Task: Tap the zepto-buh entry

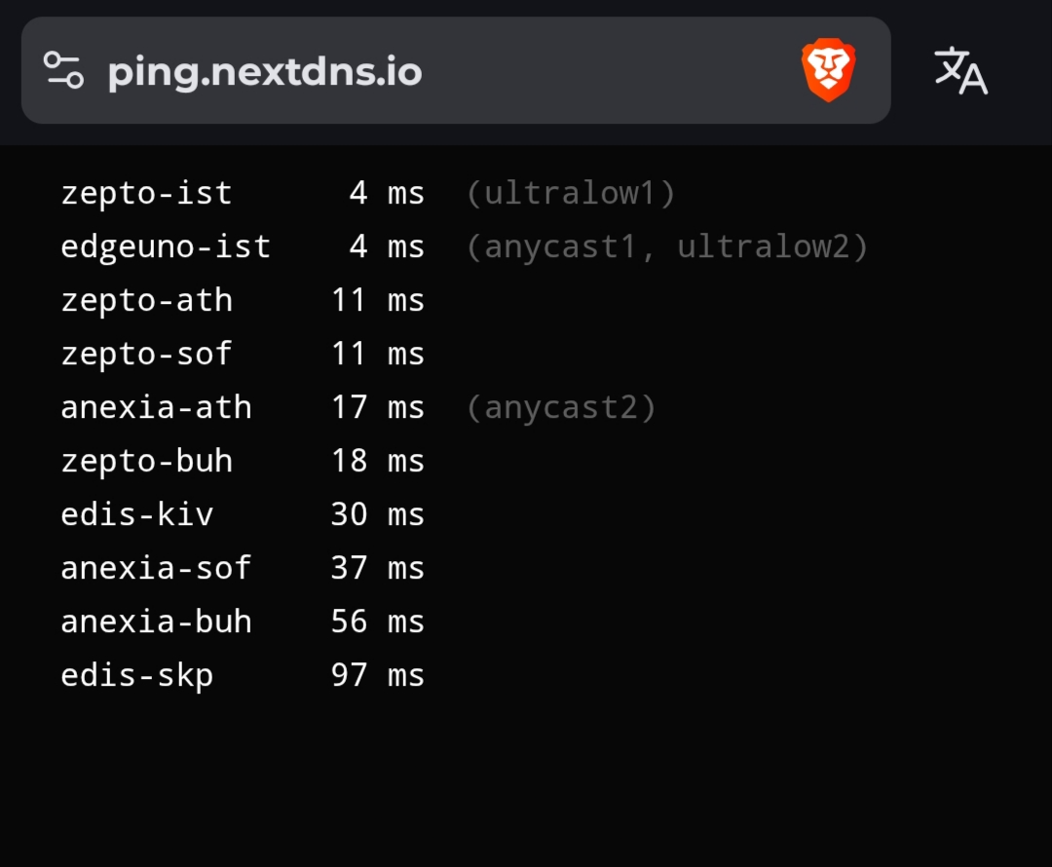Action: coord(243,461)
